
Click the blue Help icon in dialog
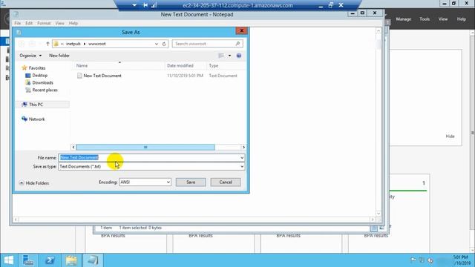[x=239, y=56]
